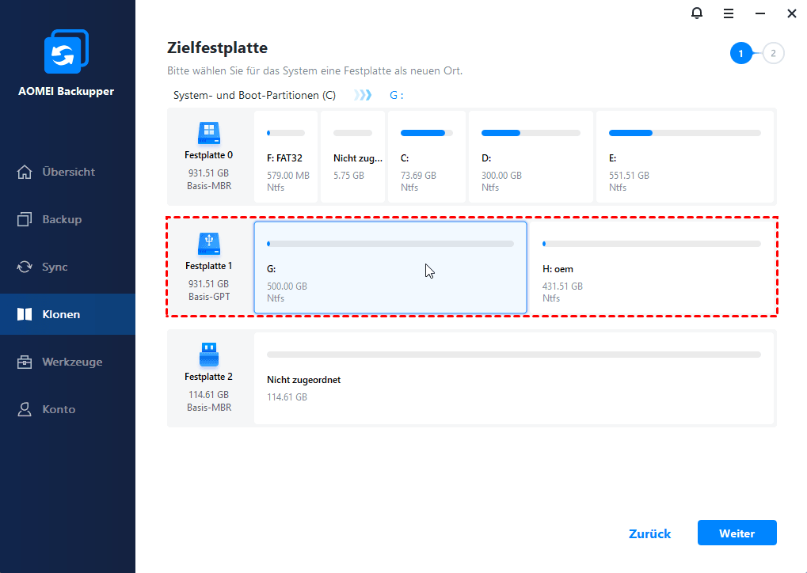Select the E: 551.51 GB partition
This screenshot has height=573, width=807.
click(685, 157)
